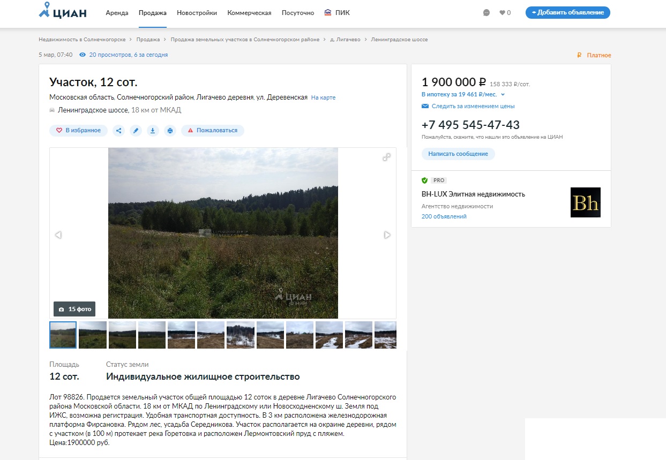Open the Аренда menu
This screenshot has width=666, height=460.
coord(117,13)
